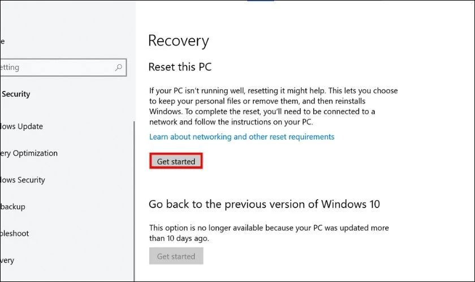Click Go back to previous version heading
Viewport: 475px width, 282px height.
(x=264, y=204)
